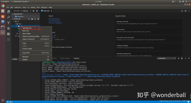191x103 pixels.
Task: Click the gear icon in Explorer header
Action: point(33,11)
